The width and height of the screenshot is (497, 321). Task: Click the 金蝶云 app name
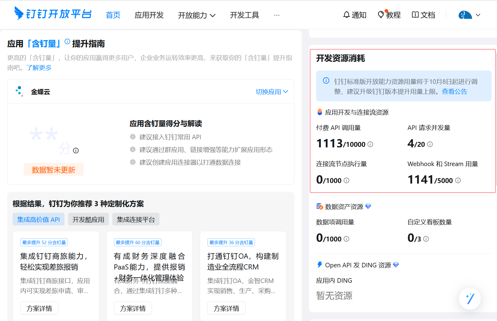pos(40,92)
